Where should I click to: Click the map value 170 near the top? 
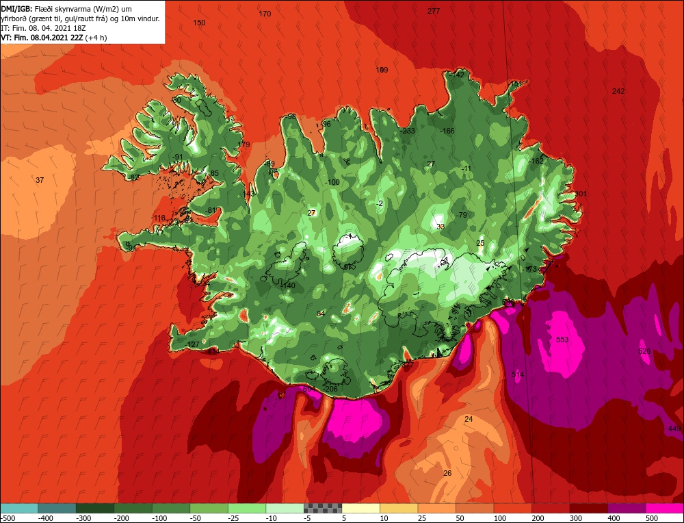click(x=265, y=14)
